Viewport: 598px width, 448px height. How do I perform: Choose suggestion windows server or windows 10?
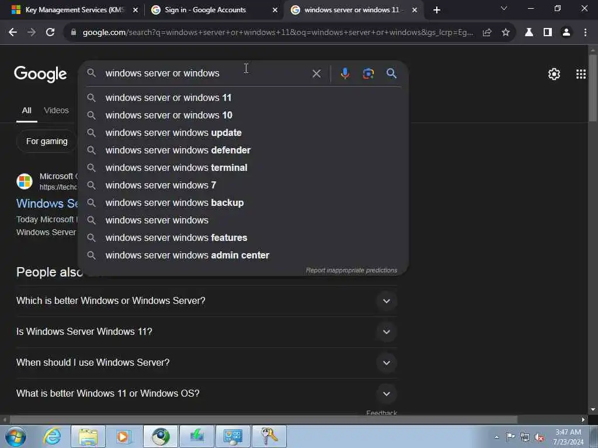[243, 116]
